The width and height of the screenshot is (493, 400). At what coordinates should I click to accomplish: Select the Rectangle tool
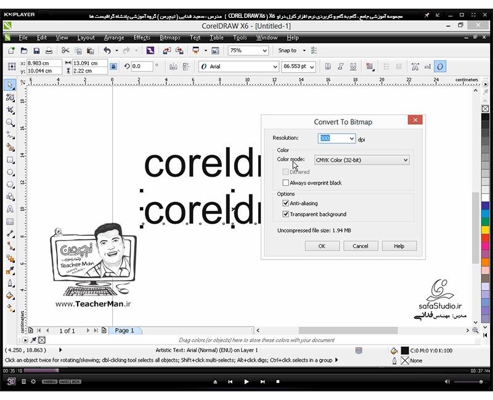coord(10,160)
